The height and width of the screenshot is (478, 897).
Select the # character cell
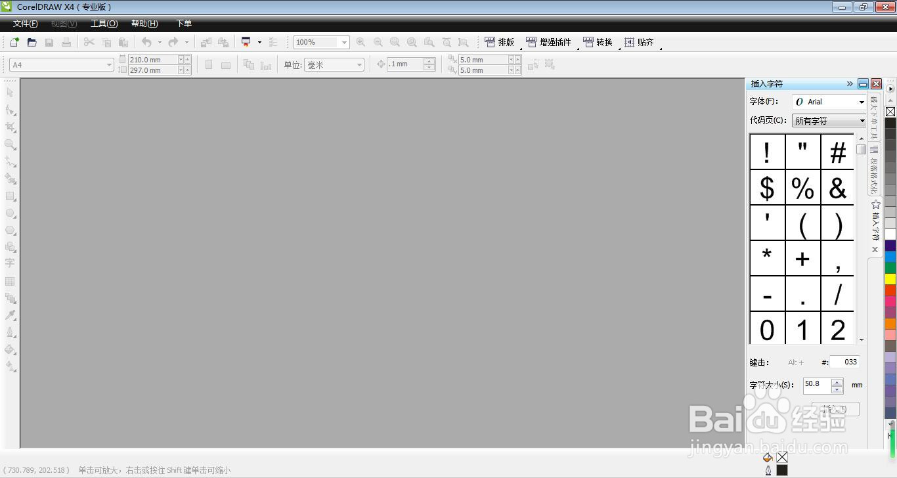click(x=837, y=152)
